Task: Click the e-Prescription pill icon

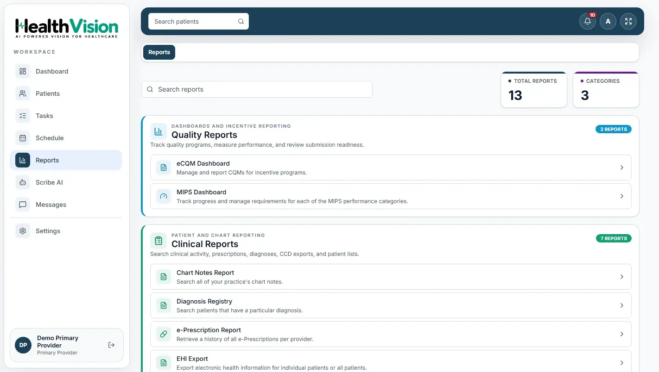Action: [x=164, y=334]
